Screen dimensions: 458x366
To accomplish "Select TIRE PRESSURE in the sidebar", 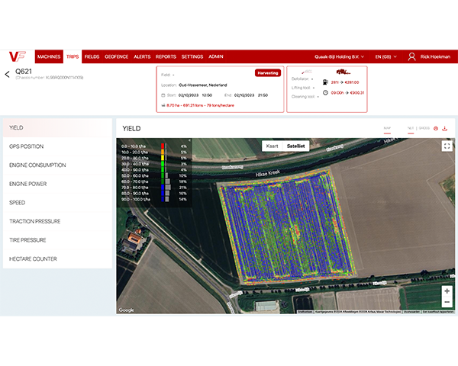I will (57, 240).
